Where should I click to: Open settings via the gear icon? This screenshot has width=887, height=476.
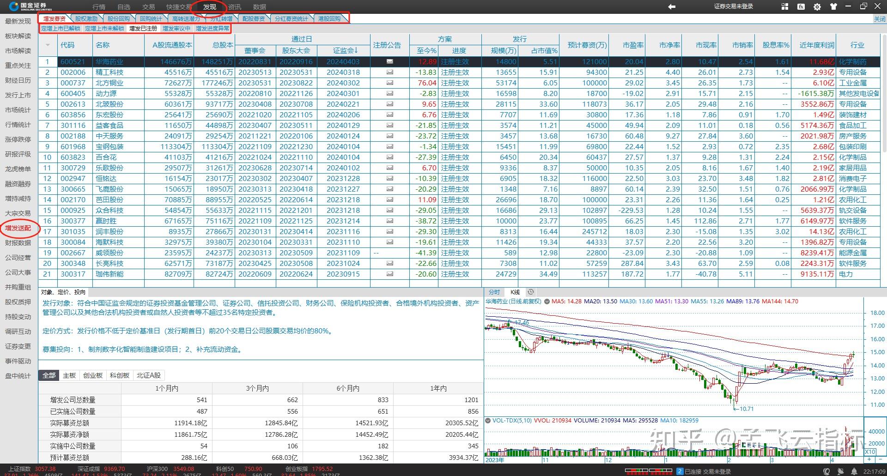pyautogui.click(x=817, y=7)
